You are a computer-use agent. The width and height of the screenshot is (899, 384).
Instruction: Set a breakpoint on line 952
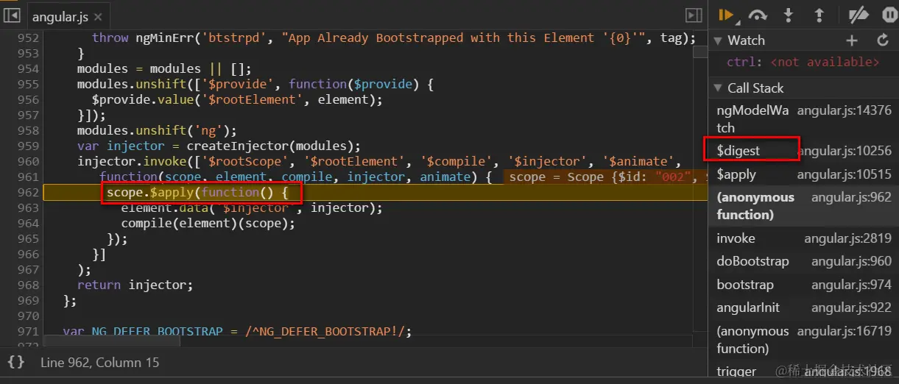(x=28, y=38)
